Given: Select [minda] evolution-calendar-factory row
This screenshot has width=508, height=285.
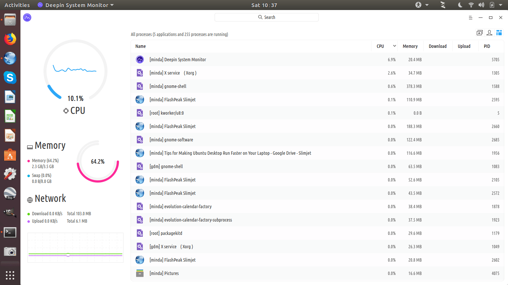Looking at the screenshot, I should (317, 206).
